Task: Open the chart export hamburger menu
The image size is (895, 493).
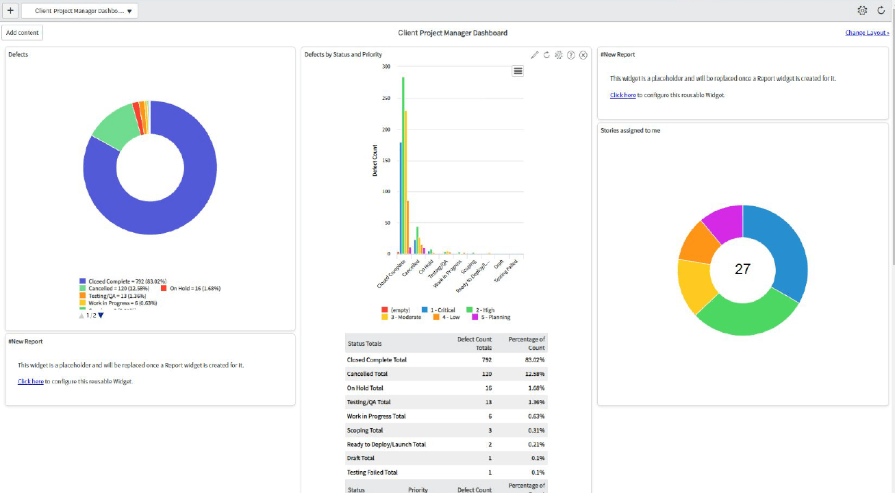Action: click(x=518, y=71)
